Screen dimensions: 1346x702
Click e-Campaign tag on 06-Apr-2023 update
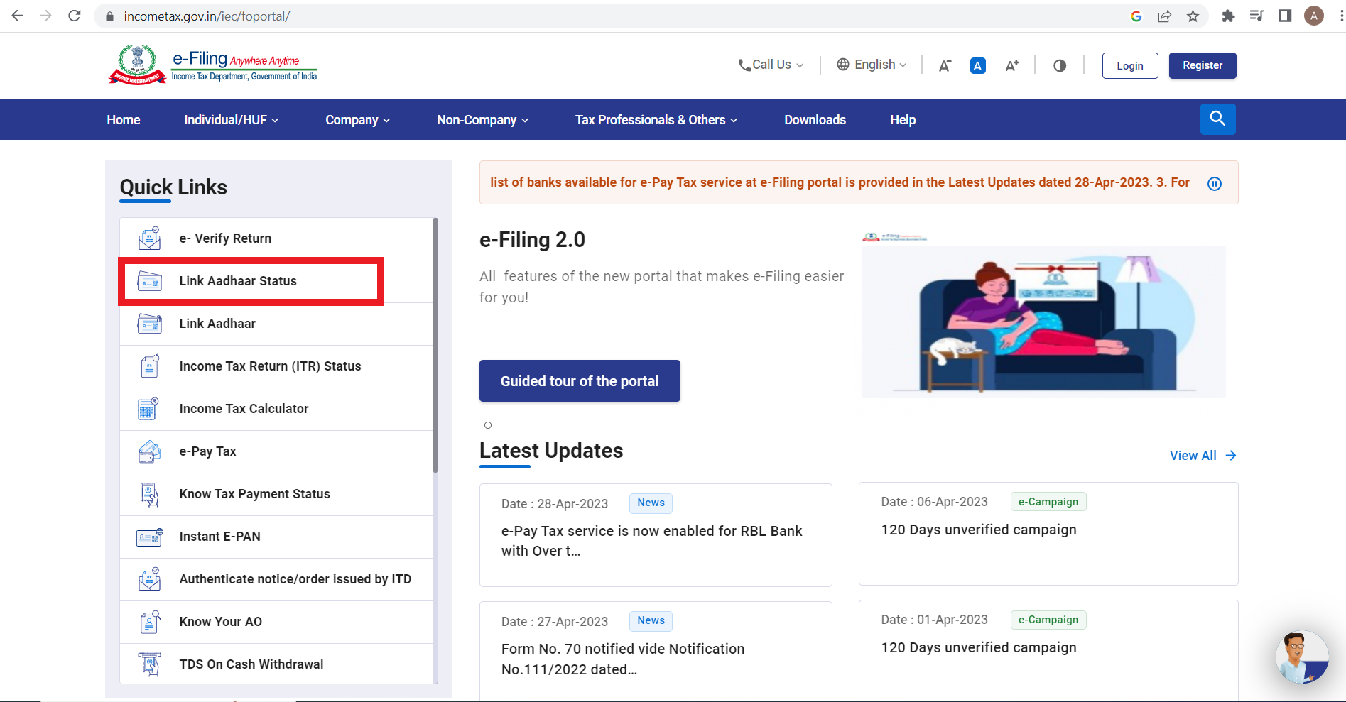tap(1048, 502)
